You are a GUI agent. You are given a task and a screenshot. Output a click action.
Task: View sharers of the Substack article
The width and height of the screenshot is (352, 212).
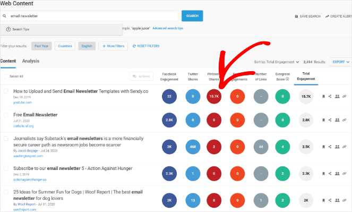click(x=337, y=147)
